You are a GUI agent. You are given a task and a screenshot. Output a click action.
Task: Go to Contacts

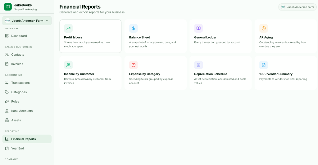[x=27, y=55]
